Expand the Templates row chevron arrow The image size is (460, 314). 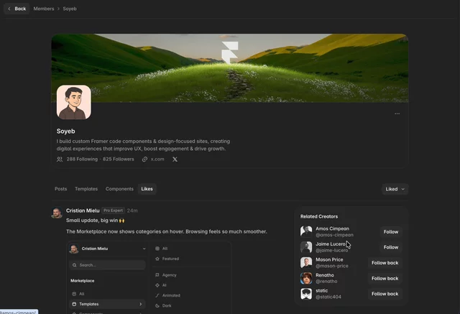click(141, 304)
